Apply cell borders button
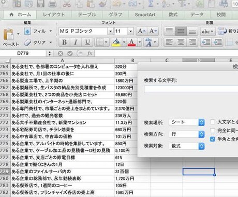This screenshot has width=238, height=197. pyautogui.click(x=100, y=42)
